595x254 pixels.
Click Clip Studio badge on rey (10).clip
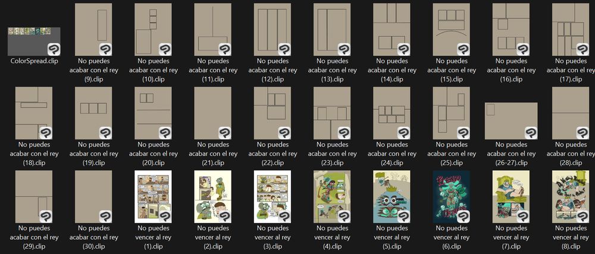[165, 50]
